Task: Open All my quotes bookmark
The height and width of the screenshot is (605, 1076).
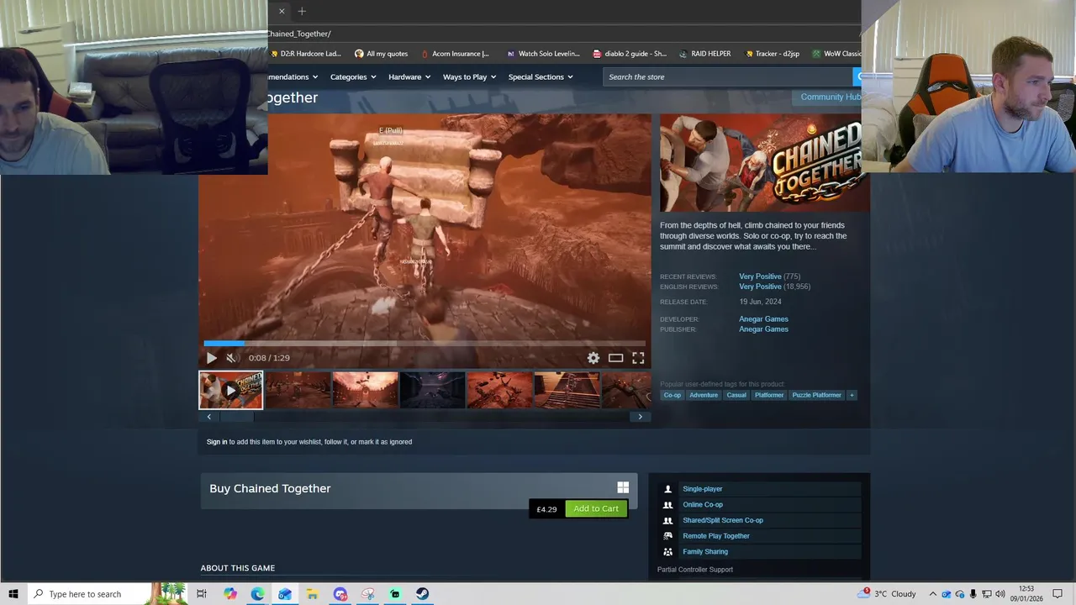Action: pos(382,54)
